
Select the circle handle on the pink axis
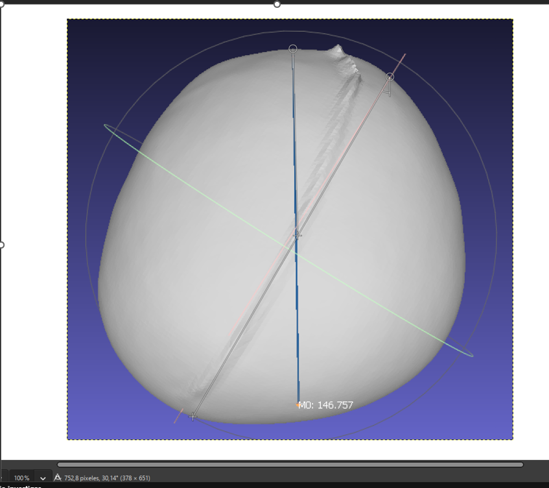(390, 76)
